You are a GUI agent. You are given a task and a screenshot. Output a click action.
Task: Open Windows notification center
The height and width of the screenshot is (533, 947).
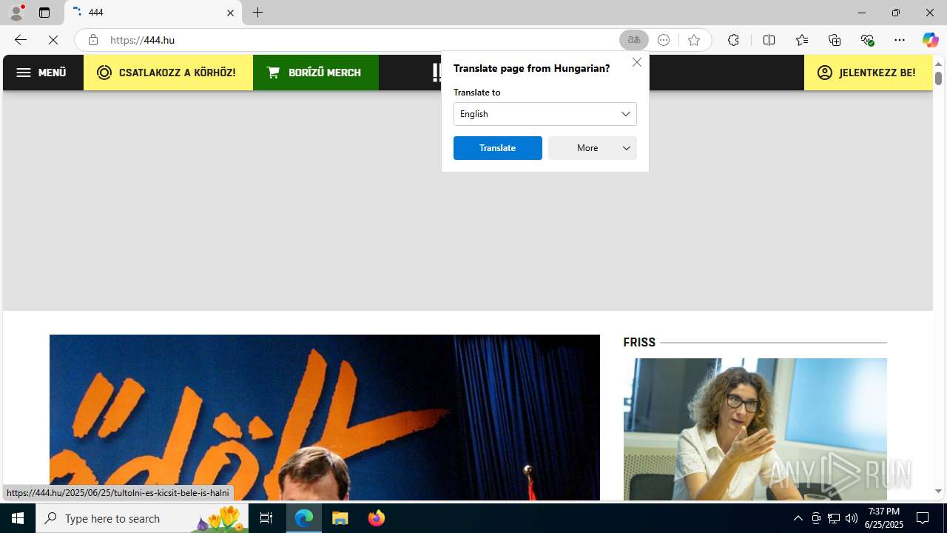click(923, 518)
